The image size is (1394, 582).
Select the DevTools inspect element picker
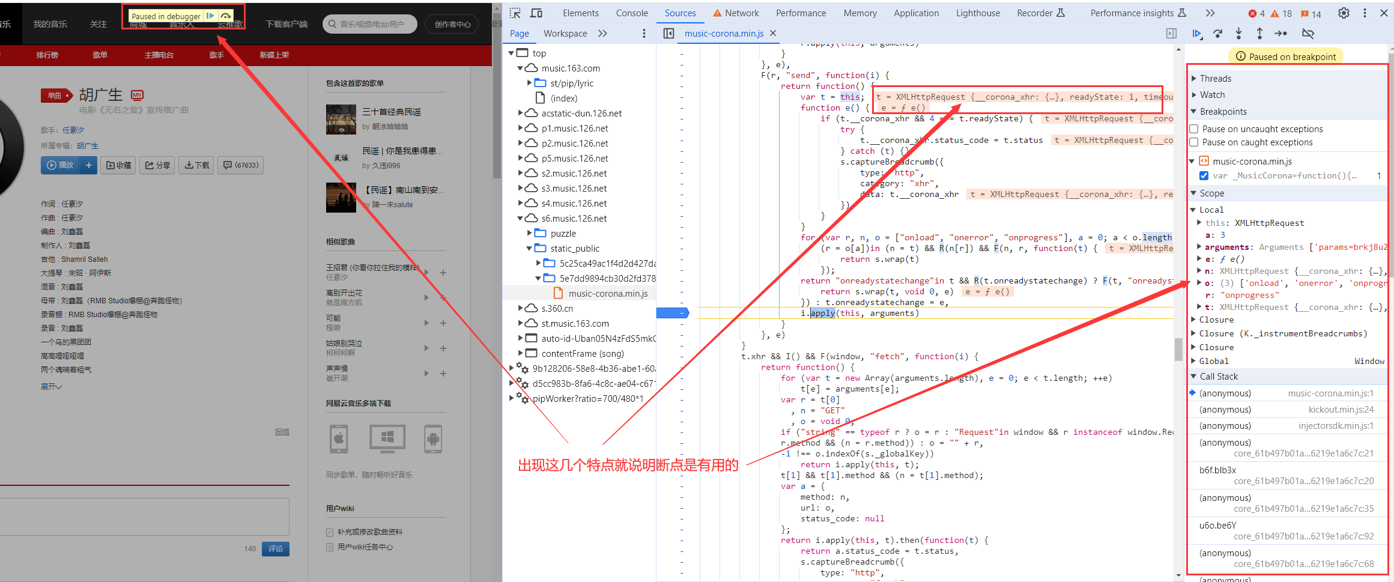515,13
